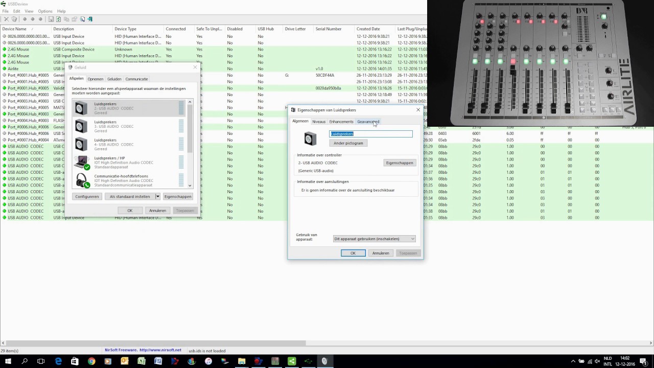Sort by the Serial Number column header
Screen dimensions: 654x368
334,29
